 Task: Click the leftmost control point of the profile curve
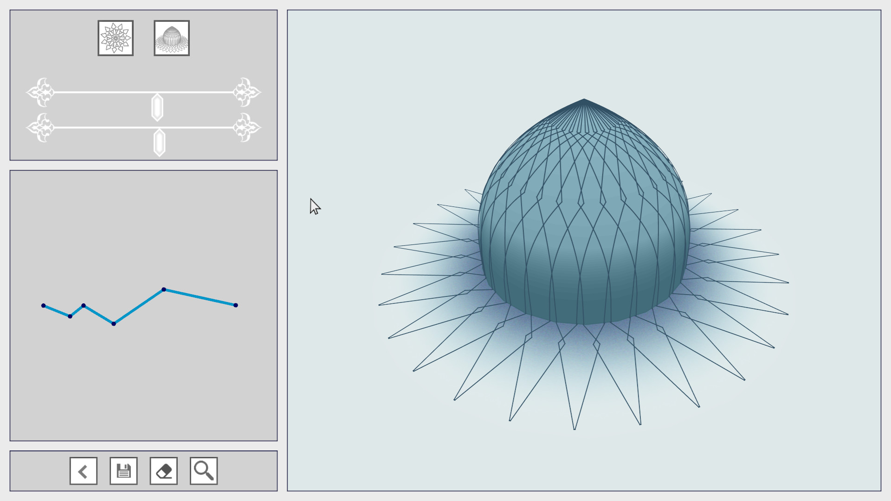click(x=44, y=305)
